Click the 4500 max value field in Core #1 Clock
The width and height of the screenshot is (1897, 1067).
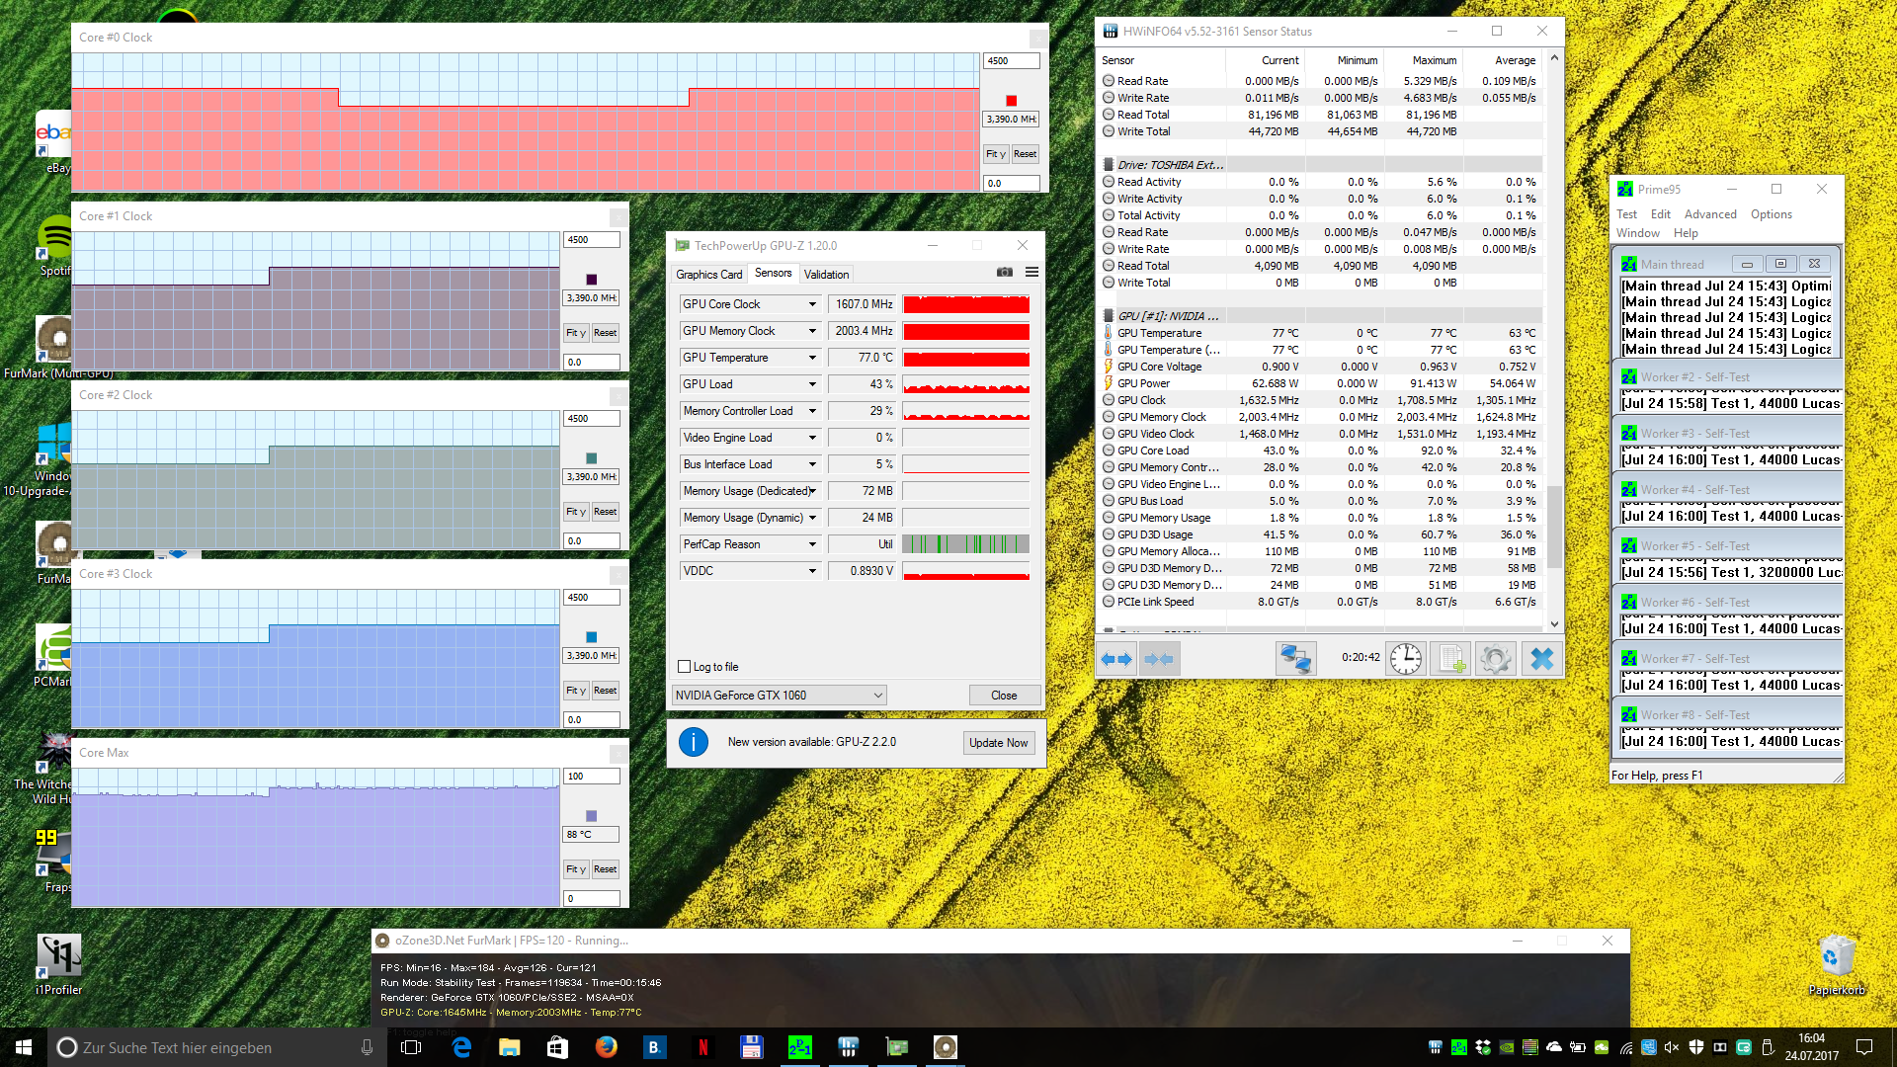point(591,240)
